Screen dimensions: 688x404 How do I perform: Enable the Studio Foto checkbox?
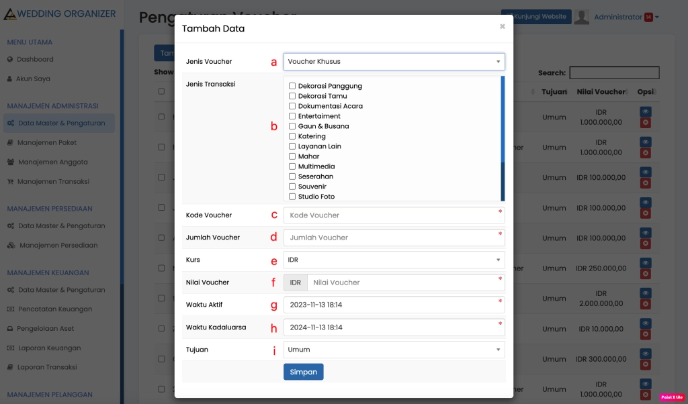[x=292, y=197]
